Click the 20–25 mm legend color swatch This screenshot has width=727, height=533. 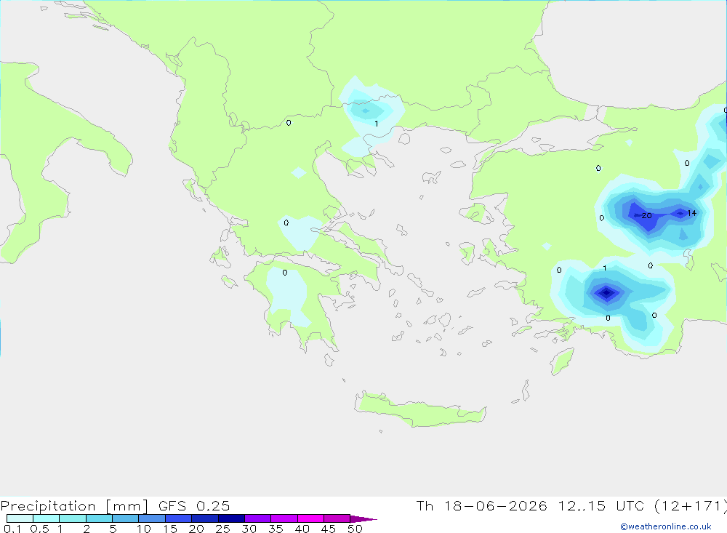coord(205,518)
